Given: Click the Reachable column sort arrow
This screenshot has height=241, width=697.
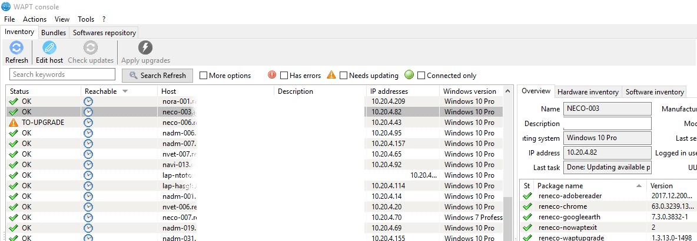Looking at the screenshot, I should click(x=125, y=91).
